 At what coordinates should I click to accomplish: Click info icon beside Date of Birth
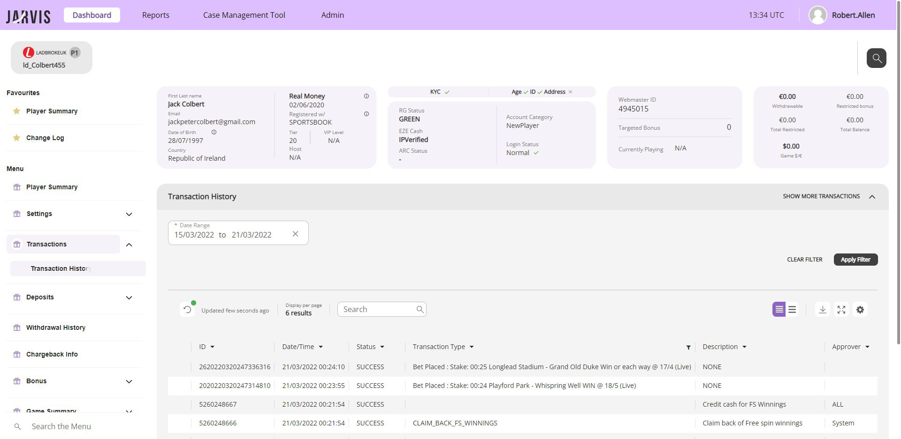pos(214,132)
